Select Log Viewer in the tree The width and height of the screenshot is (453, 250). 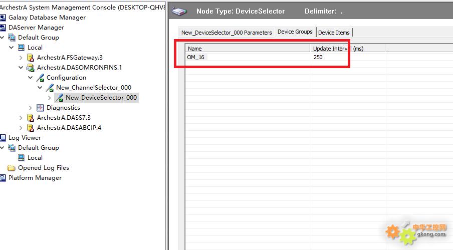(x=25, y=138)
